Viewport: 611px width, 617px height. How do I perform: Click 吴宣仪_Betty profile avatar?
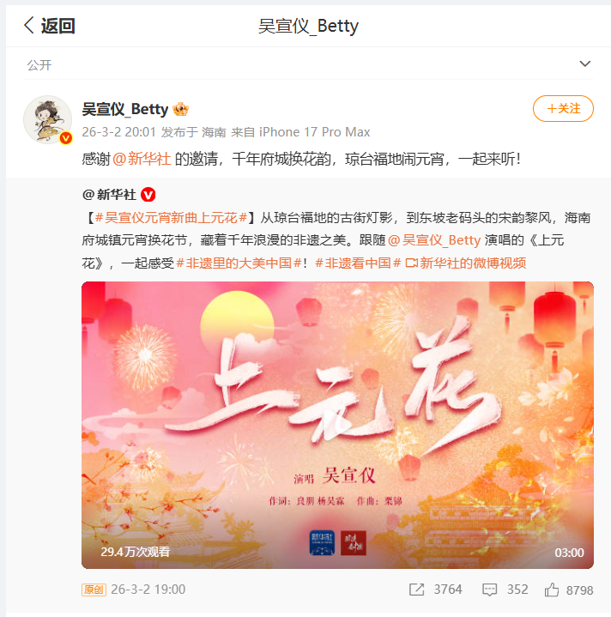point(47,119)
